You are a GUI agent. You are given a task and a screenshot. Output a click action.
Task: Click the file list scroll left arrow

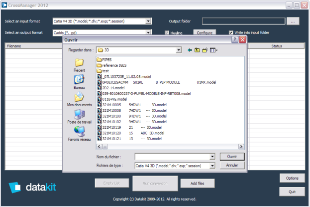(100, 147)
